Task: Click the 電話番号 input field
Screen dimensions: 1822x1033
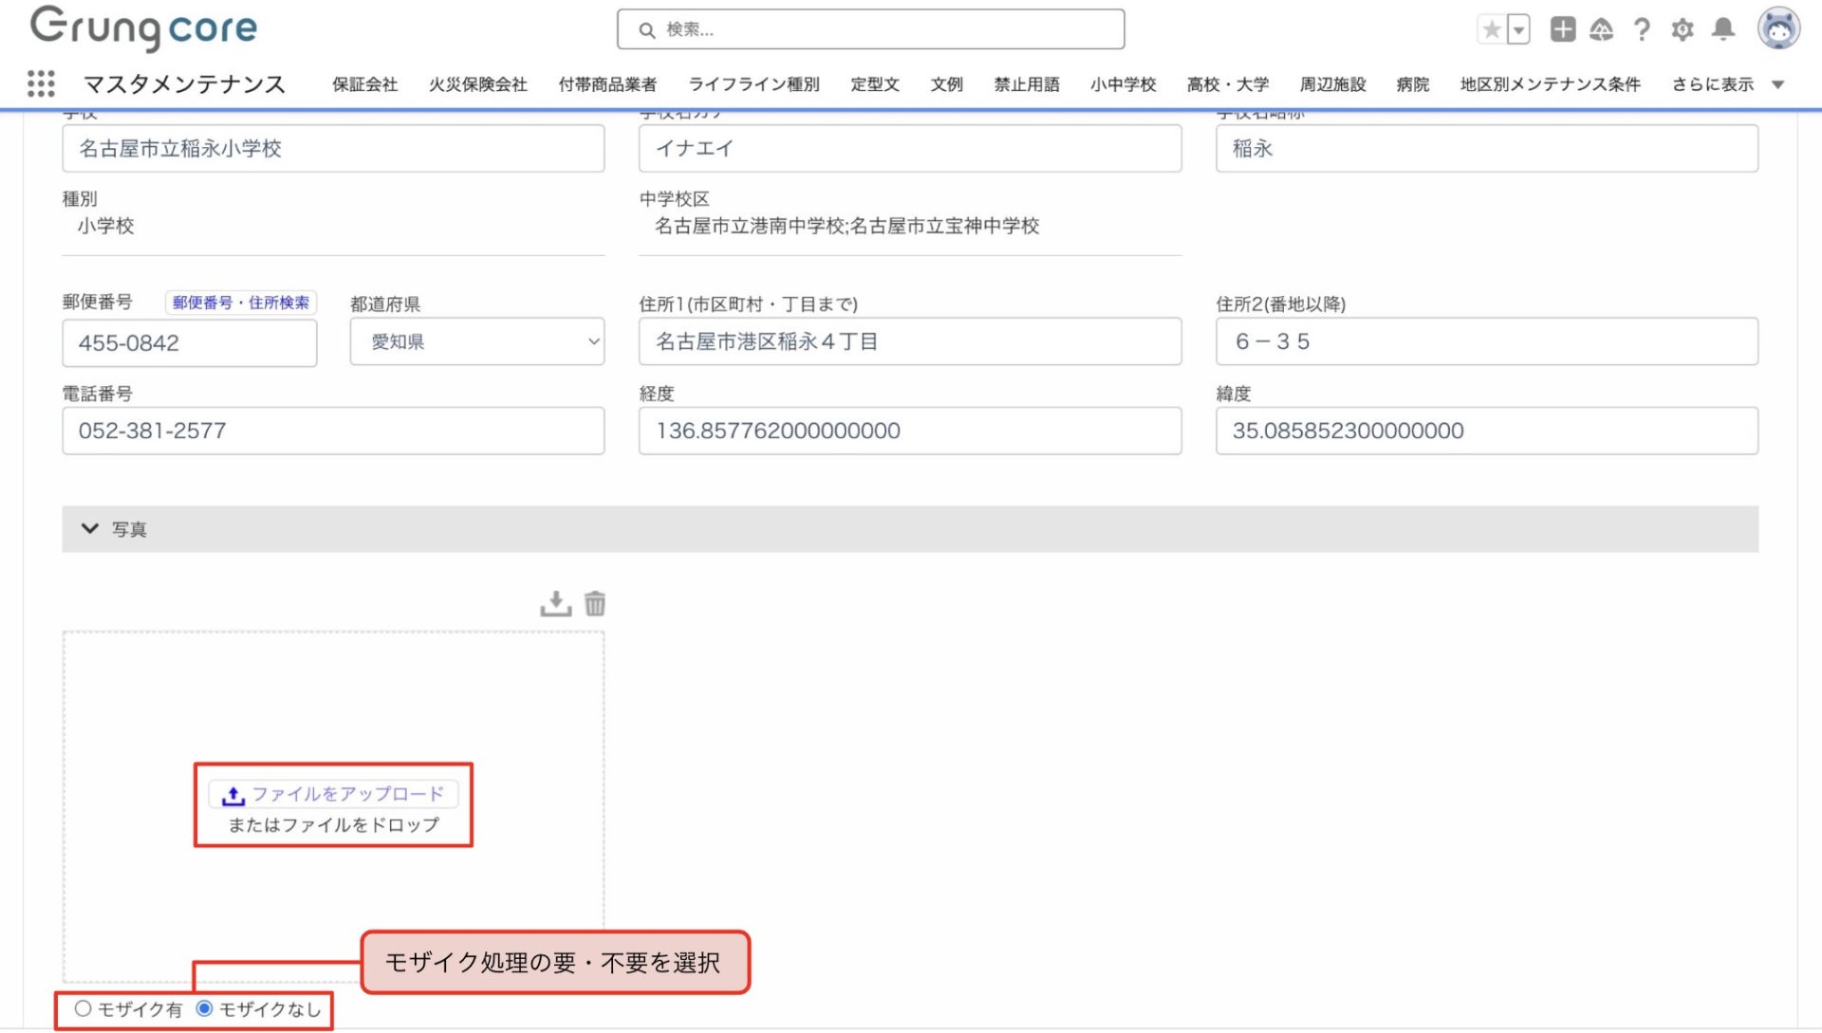Action: [333, 431]
